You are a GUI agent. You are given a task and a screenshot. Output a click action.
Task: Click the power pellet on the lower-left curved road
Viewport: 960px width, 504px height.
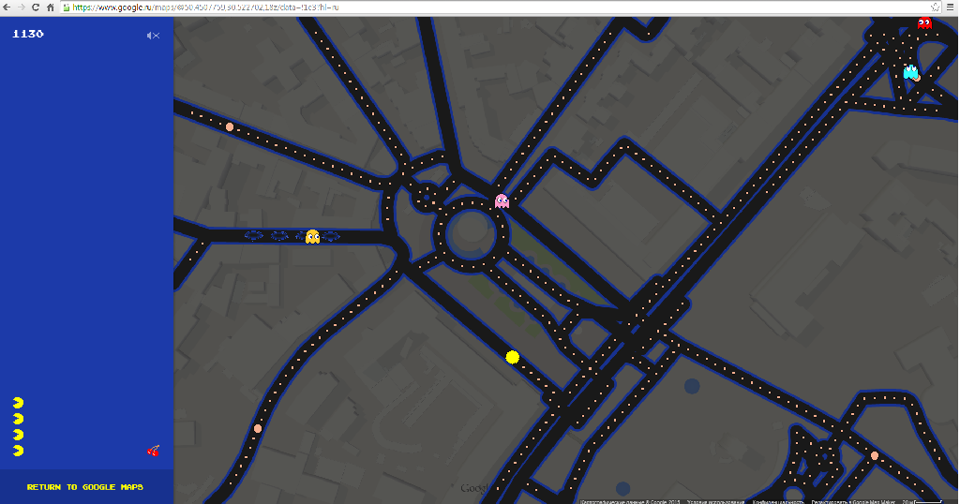pyautogui.click(x=258, y=429)
